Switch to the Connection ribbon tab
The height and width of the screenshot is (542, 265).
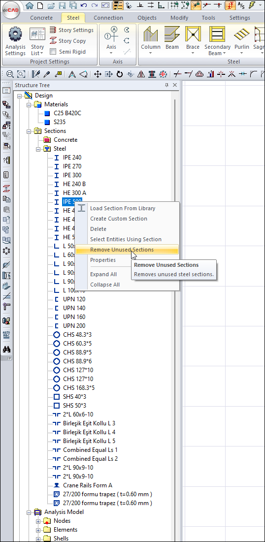(108, 18)
